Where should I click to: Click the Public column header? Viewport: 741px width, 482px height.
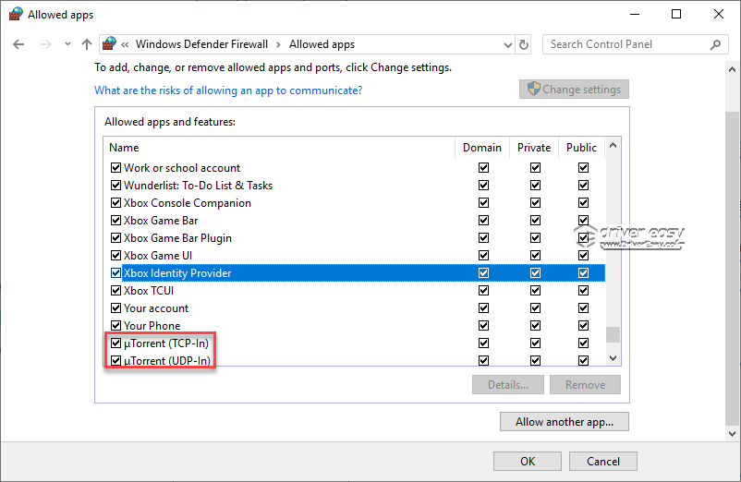(582, 148)
